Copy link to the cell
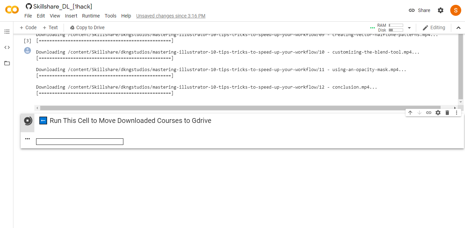Screen dimensions: 465x228 click(x=429, y=113)
